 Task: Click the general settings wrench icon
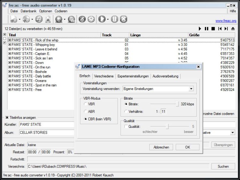pos(82,19)
